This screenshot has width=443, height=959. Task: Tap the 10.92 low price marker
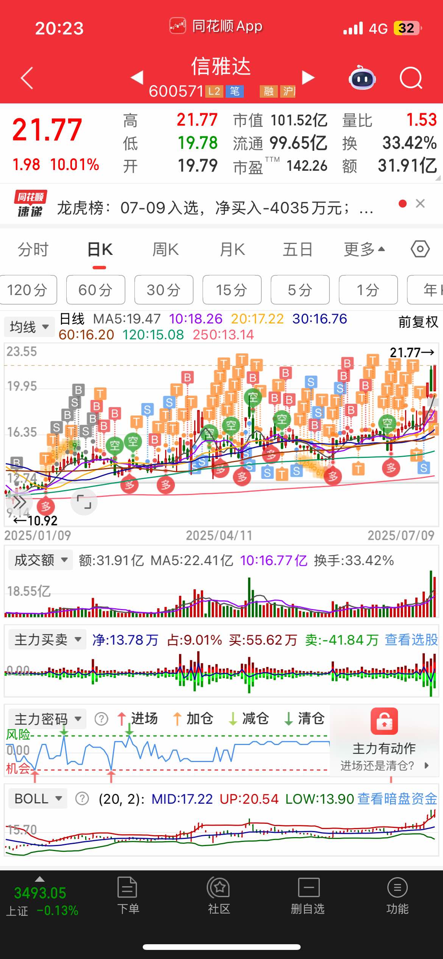[35, 521]
